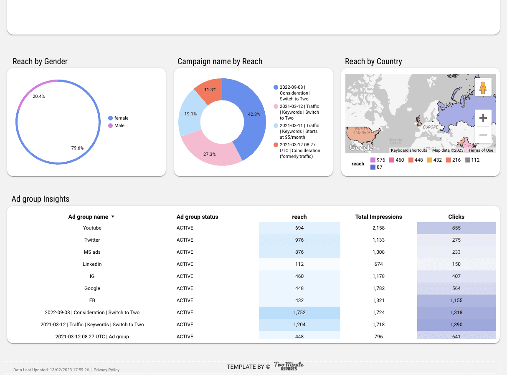Select the Youtube row in Ad group Insights
The height and width of the screenshot is (375, 507).
tap(92, 228)
